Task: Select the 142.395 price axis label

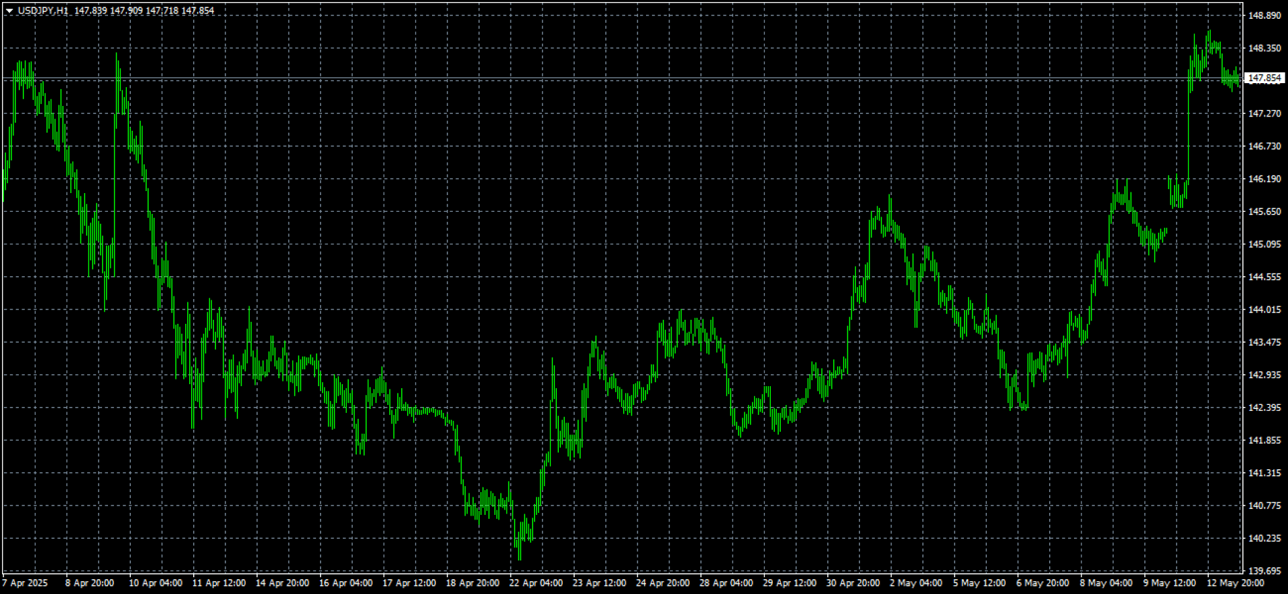Action: click(x=1264, y=408)
